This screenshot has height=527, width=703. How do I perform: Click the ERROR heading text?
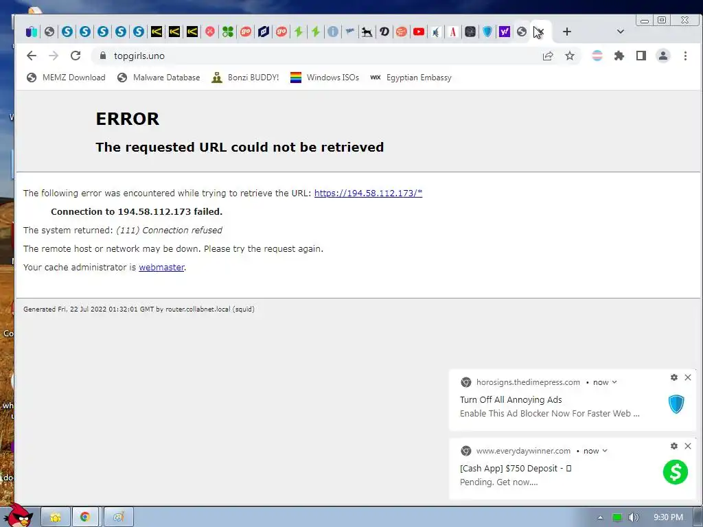pyautogui.click(x=127, y=119)
